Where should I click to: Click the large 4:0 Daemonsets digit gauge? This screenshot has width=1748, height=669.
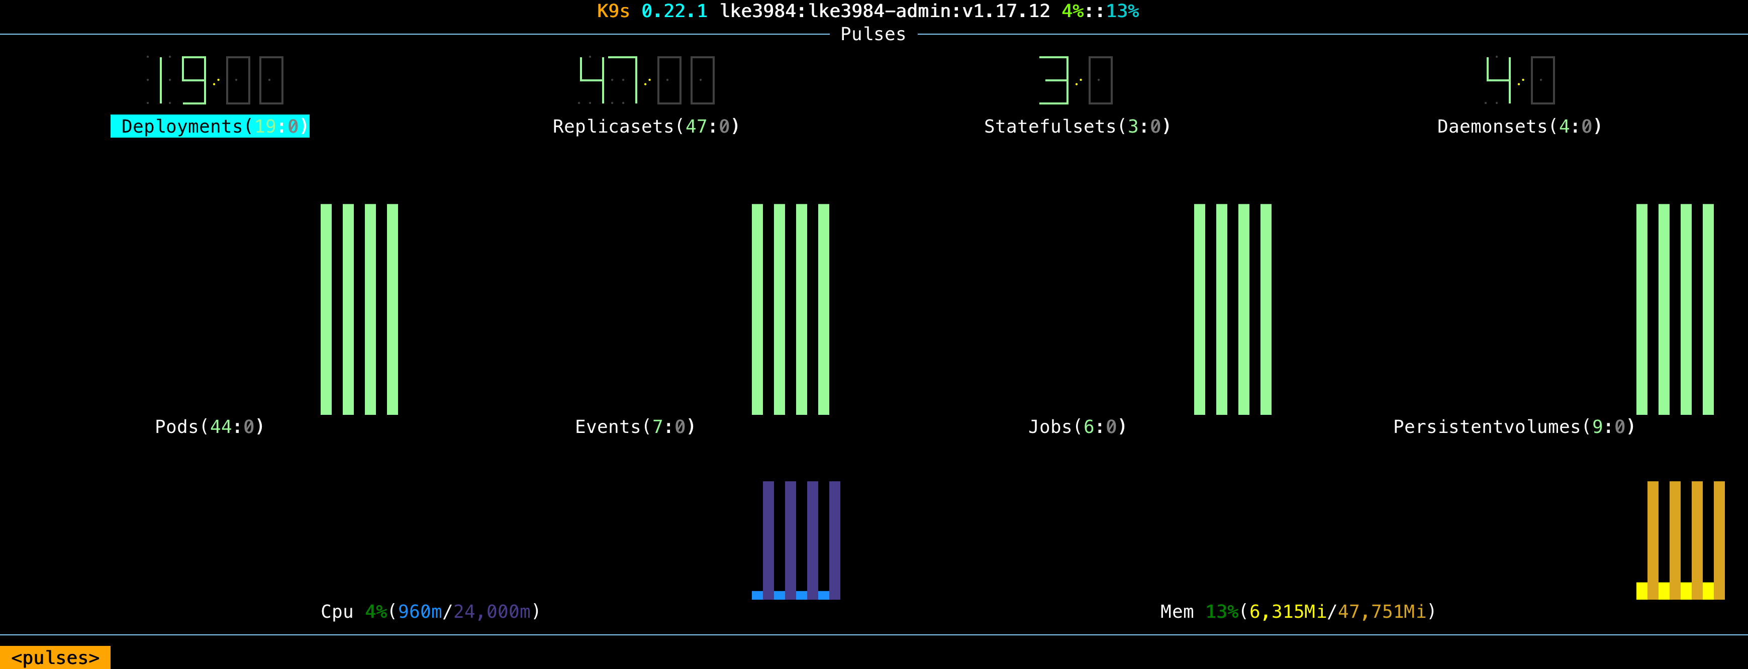pyautogui.click(x=1520, y=80)
